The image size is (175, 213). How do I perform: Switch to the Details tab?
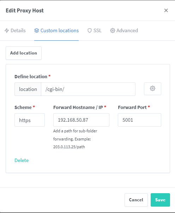[15, 30]
